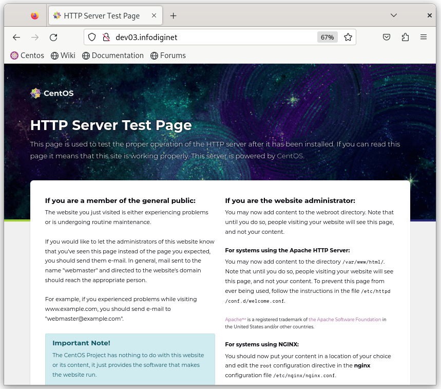Screen dimensions: 441x389
Task: Click the CentOS logo on the page
Action: [52, 93]
